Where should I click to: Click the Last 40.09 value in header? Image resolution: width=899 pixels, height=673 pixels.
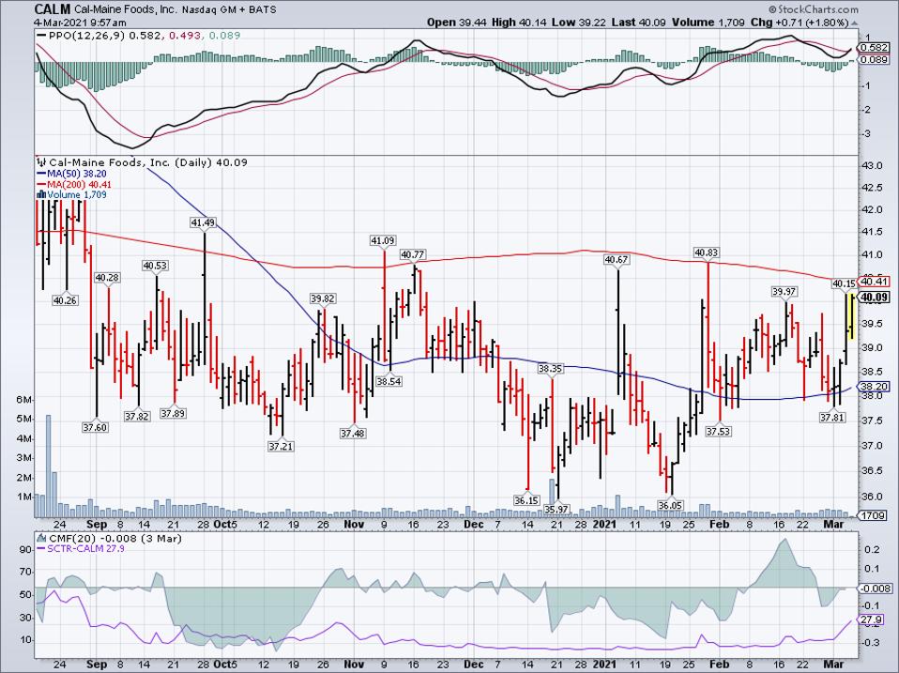638,23
